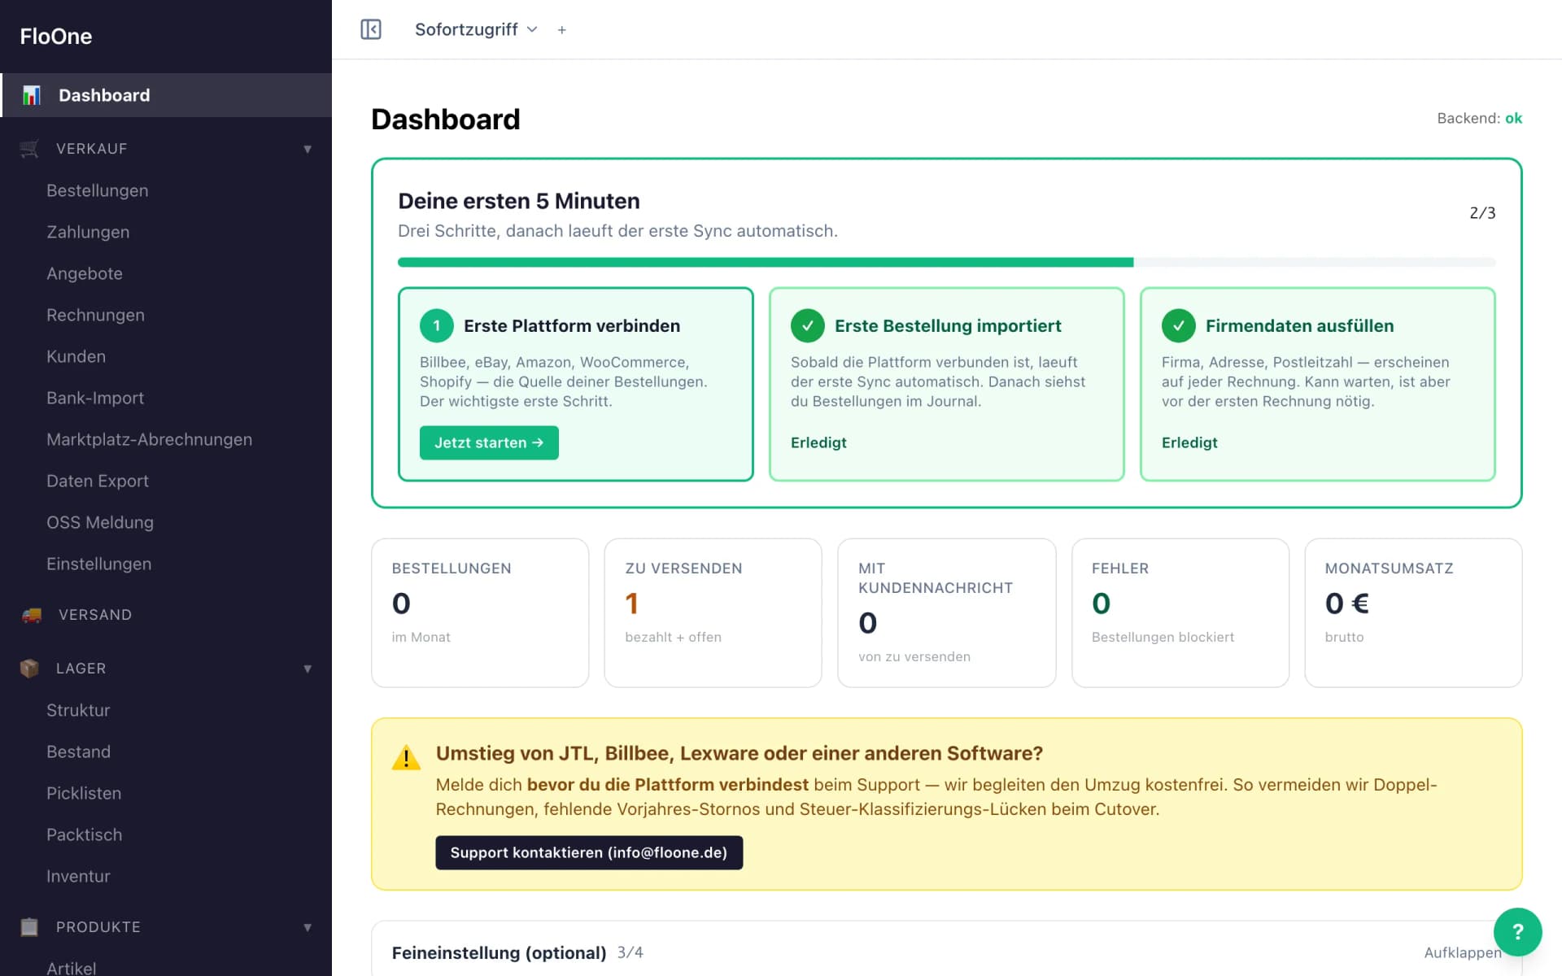The height and width of the screenshot is (976, 1562).
Task: Open Kunden list
Action: tap(76, 356)
